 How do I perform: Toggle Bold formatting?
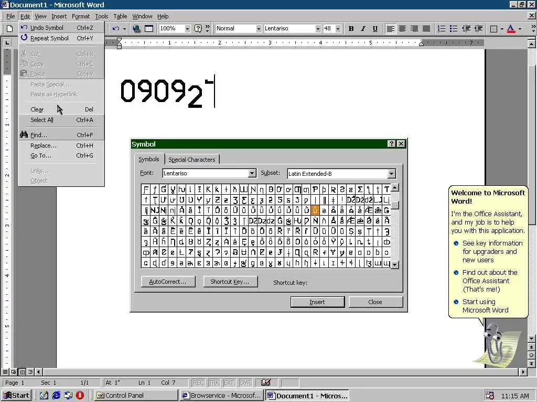(x=351, y=29)
